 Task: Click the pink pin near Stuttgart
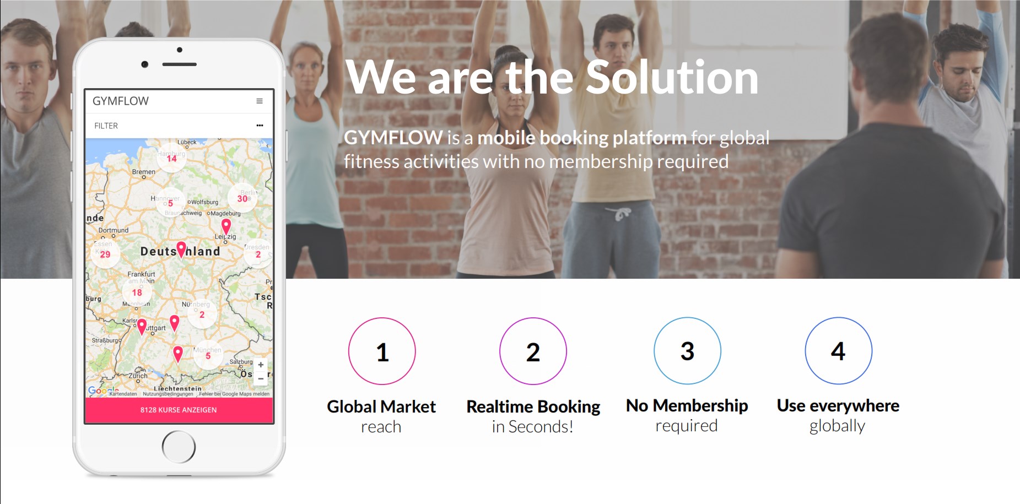[142, 327]
